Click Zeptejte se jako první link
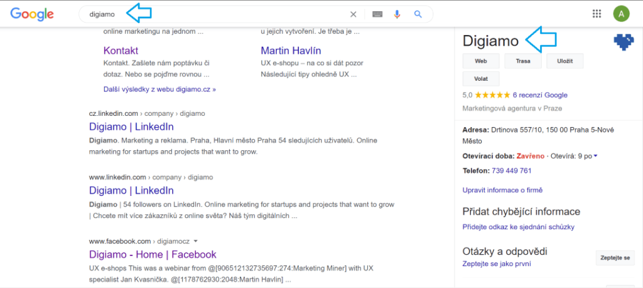This screenshot has width=643, height=288. coord(497,264)
